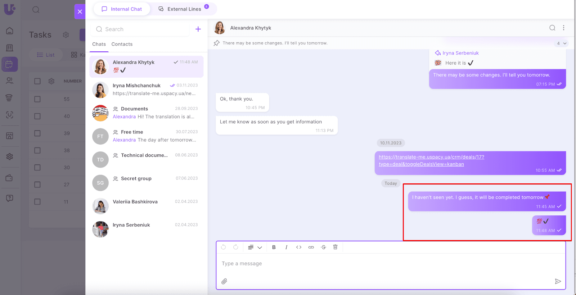Viewport: 576px width, 295px height.
Task: Search within the Alexandra Khytyk conversation
Action: (x=552, y=28)
